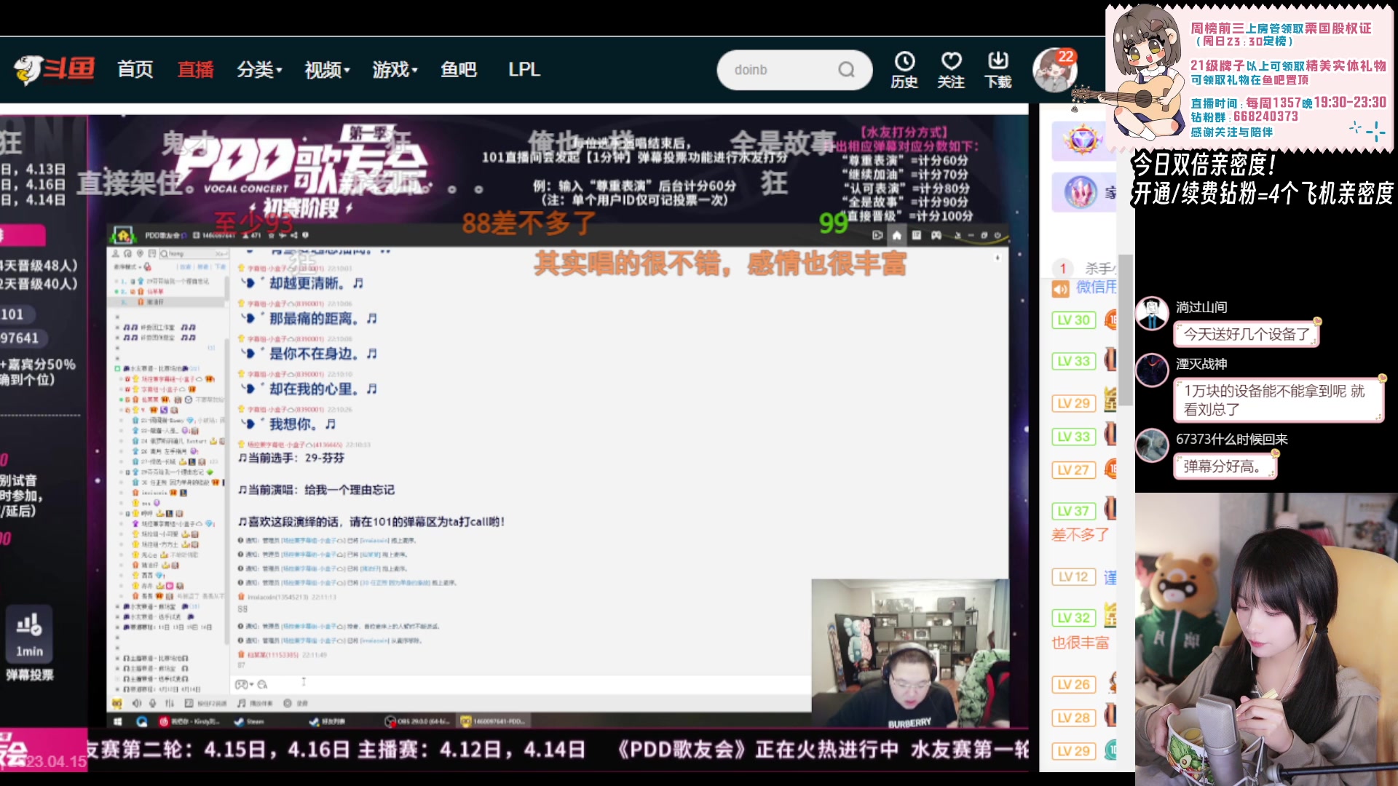Open the Steam taskbar item

coord(249,721)
